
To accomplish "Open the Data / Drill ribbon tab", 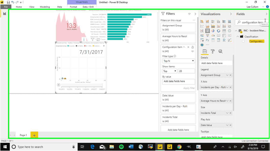I will tap(88, 7).
